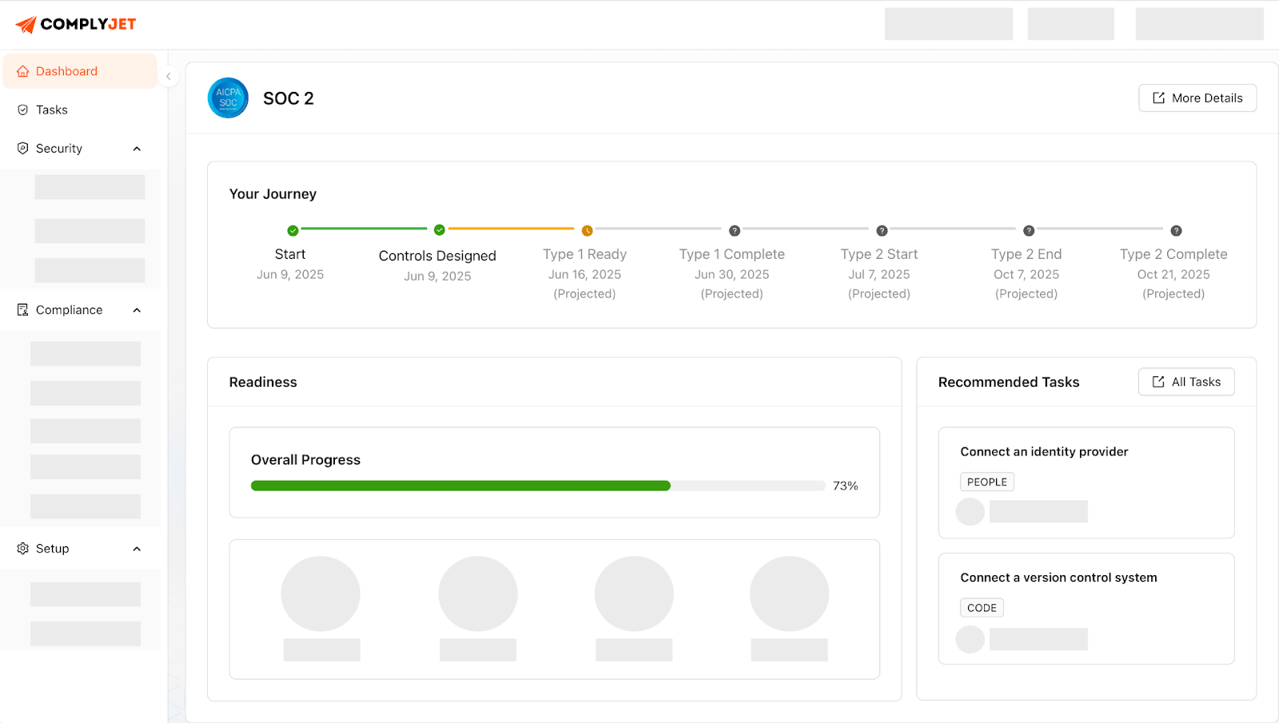Click the Type 2 Complete question marker
The width and height of the screenshot is (1279, 723).
click(x=1176, y=229)
